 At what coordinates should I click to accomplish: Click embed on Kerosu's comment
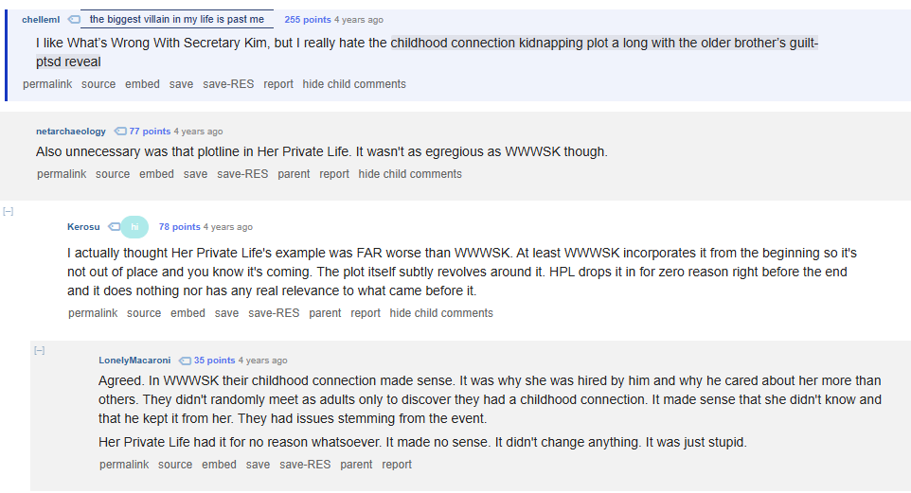coord(188,313)
